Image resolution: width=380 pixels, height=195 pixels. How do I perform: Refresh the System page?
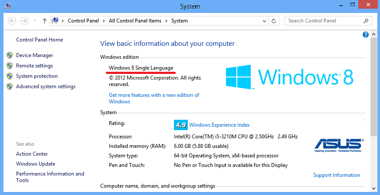pyautogui.click(x=274, y=21)
